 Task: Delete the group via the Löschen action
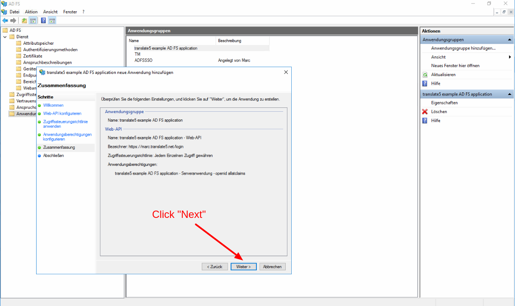pos(439,111)
